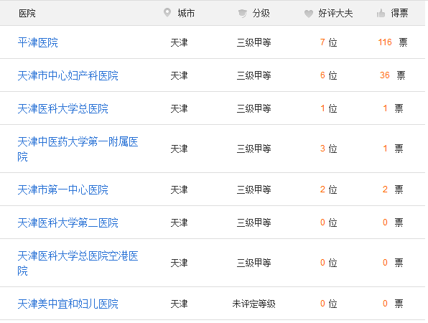Click the 医院 column header

pos(27,13)
